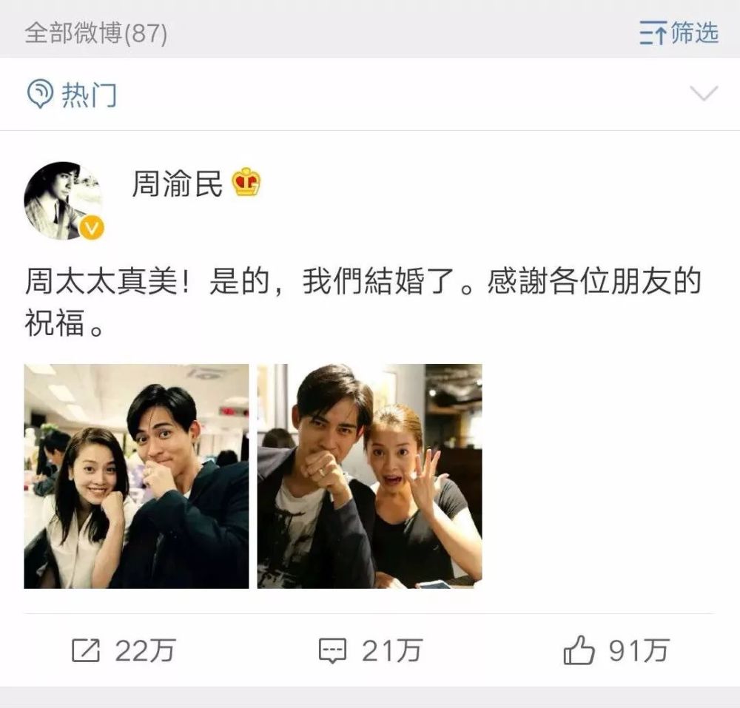This screenshot has height=708, width=740.
Task: Tap the likes count 91万
Action: point(639,651)
